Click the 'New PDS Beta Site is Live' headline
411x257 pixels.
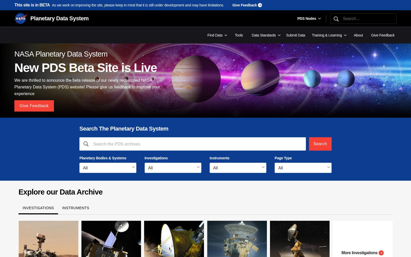click(86, 68)
